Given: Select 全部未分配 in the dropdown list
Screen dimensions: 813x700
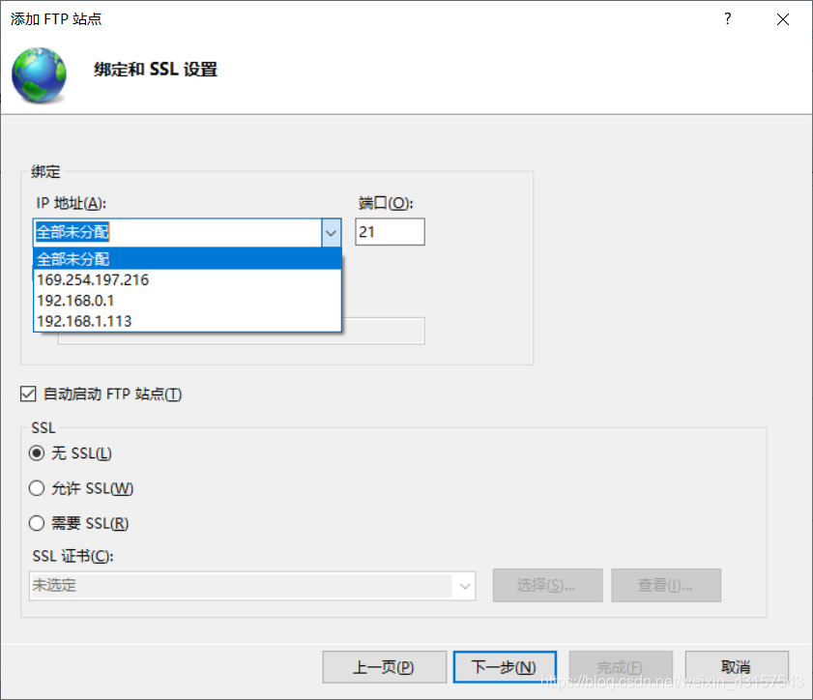Looking at the screenshot, I should (x=188, y=259).
